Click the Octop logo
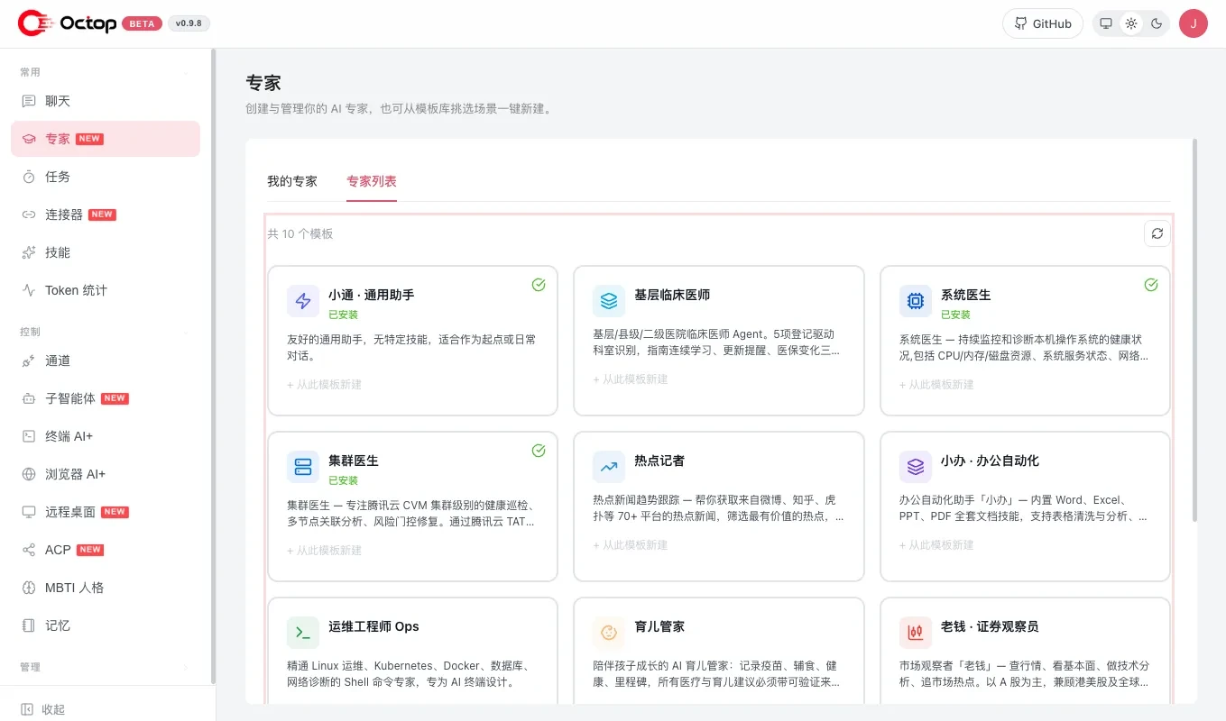1226x721 pixels. pyautogui.click(x=67, y=23)
